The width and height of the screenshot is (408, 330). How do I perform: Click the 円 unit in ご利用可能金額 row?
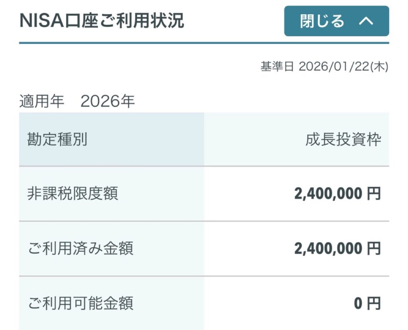(x=374, y=303)
